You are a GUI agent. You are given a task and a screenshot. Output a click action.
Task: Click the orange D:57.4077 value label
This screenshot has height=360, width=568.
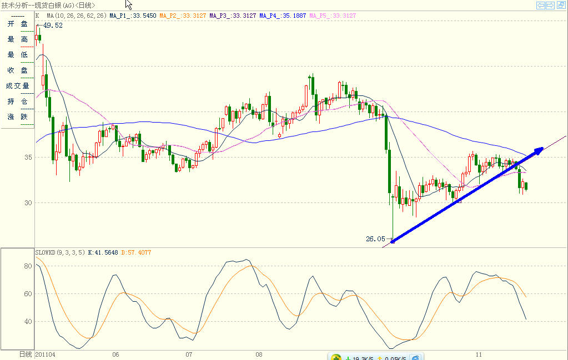(136, 252)
